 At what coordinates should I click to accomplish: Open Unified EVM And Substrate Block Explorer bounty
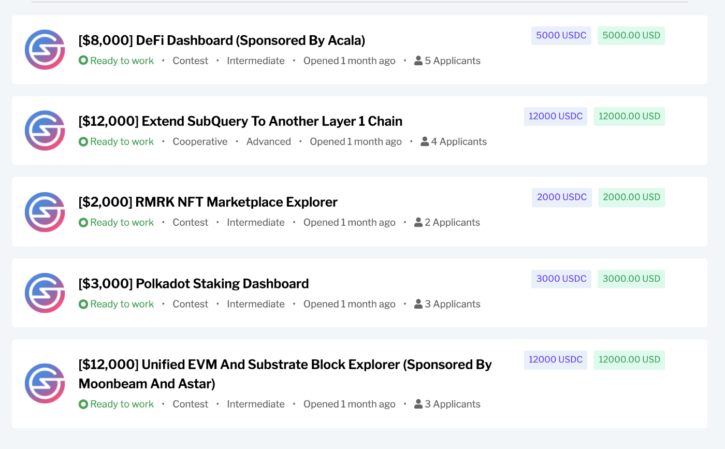(285, 365)
